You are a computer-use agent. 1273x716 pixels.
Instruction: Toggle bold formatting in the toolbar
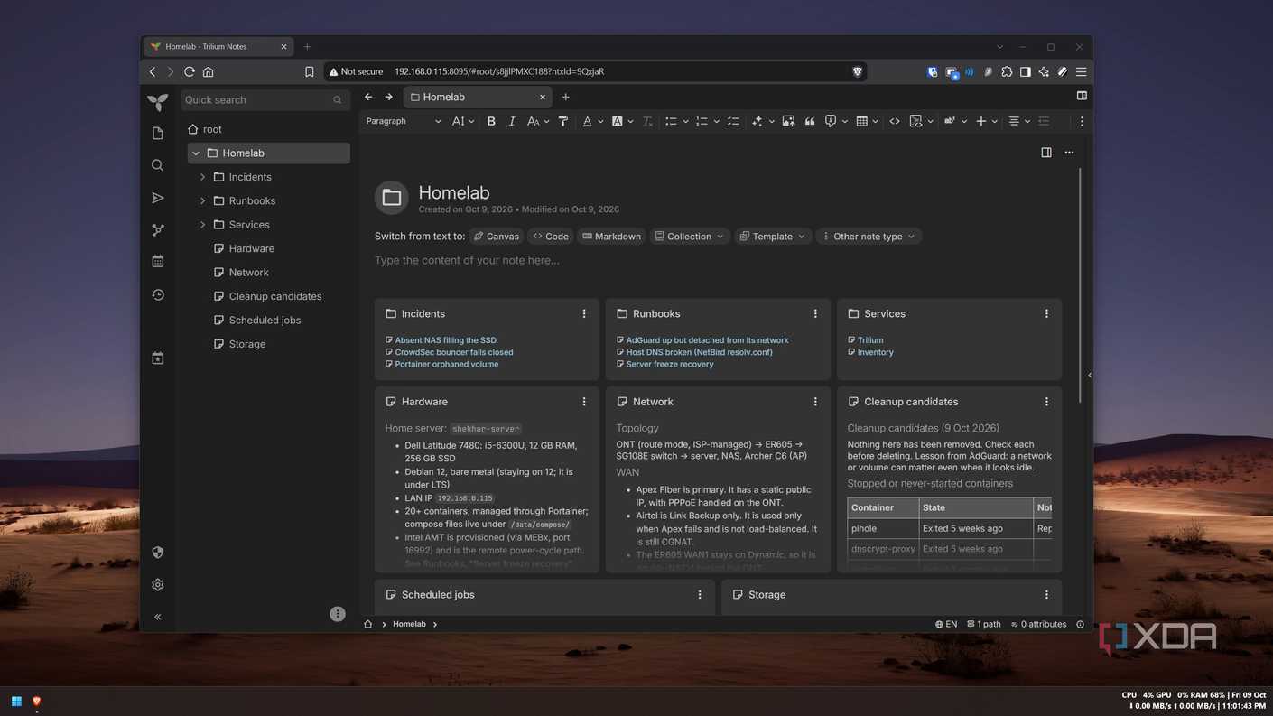491,121
